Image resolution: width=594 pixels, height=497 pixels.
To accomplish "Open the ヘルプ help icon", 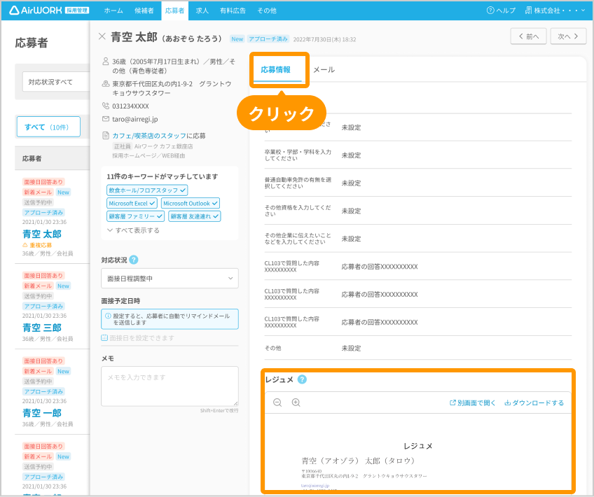I will 490,10.
